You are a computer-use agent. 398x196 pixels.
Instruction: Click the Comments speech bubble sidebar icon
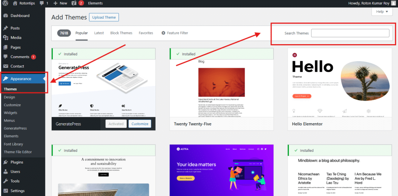coord(5,57)
